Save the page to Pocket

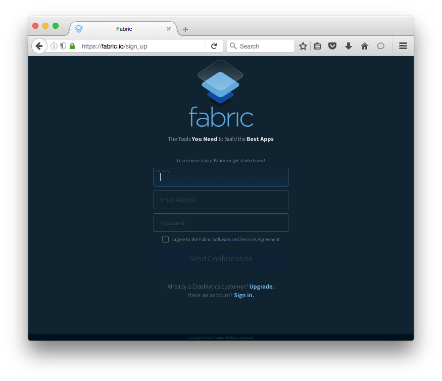[332, 45]
